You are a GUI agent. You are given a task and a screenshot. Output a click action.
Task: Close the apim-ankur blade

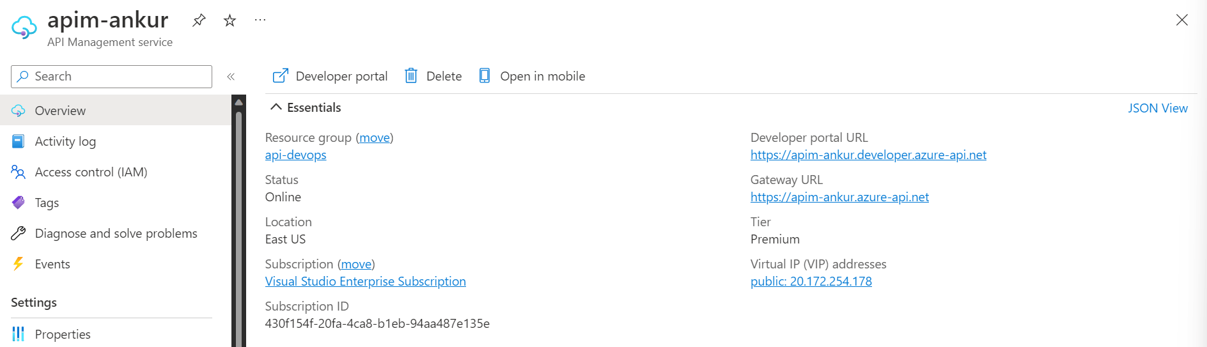1181,20
